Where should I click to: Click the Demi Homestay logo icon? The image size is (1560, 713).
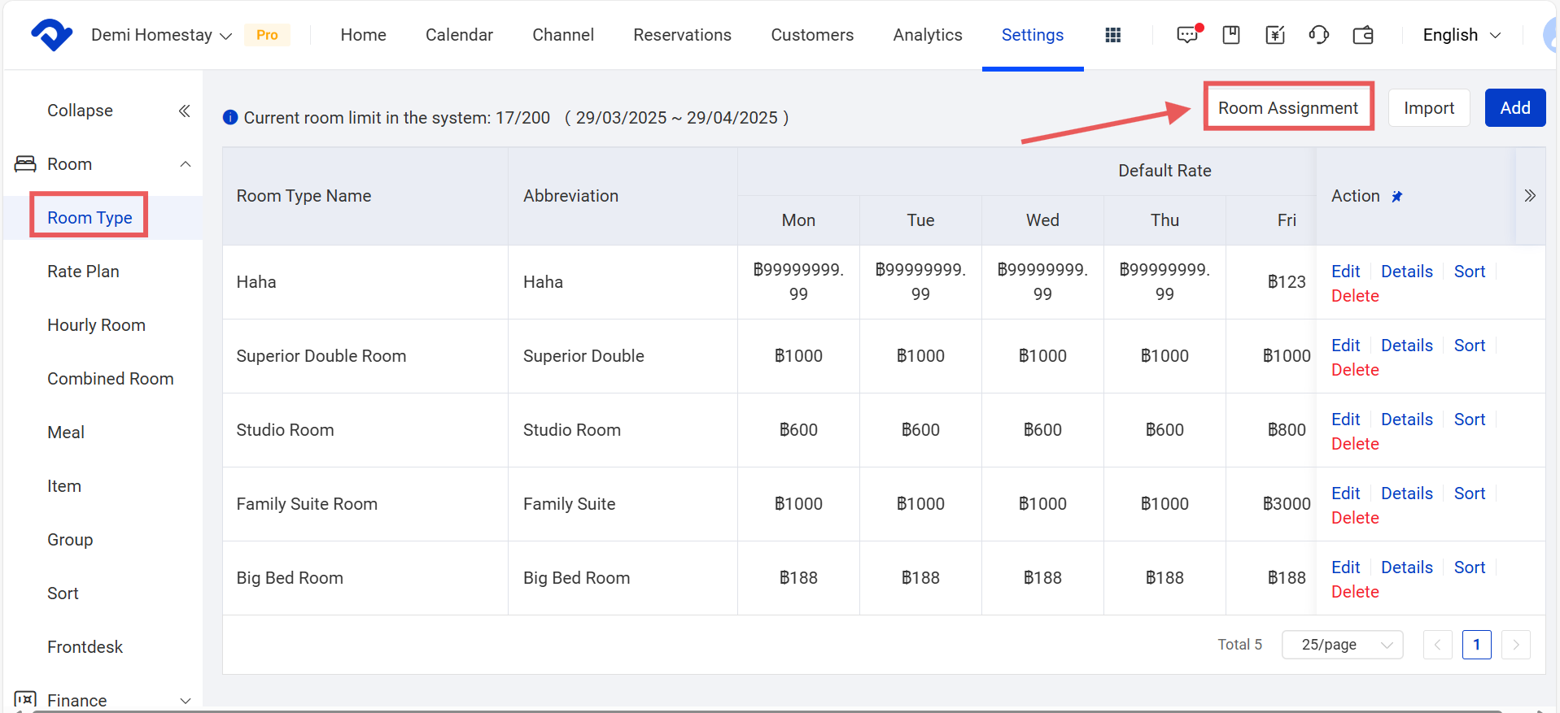click(x=51, y=35)
